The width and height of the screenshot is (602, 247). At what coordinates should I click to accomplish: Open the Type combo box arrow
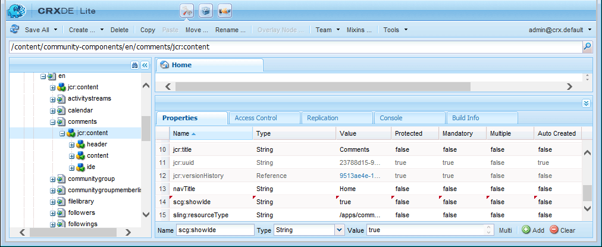[340, 230]
